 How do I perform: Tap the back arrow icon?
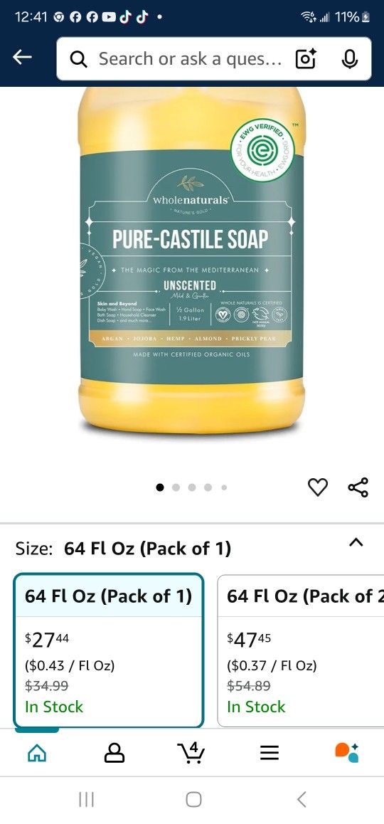22,58
